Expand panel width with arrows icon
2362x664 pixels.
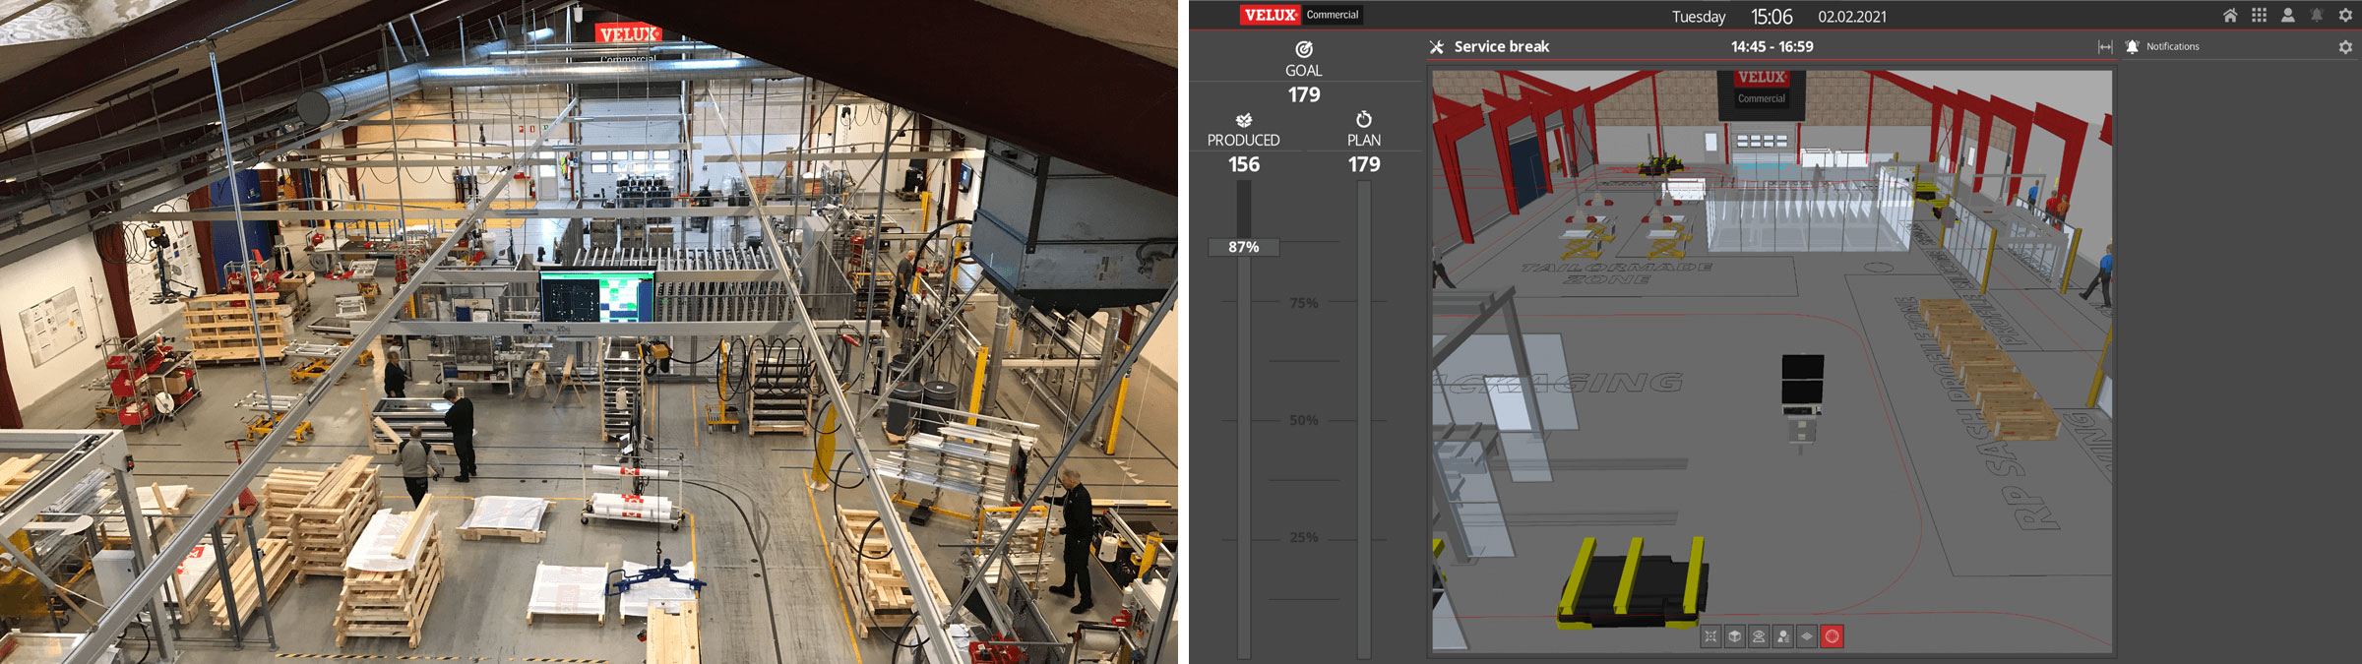point(2105,47)
